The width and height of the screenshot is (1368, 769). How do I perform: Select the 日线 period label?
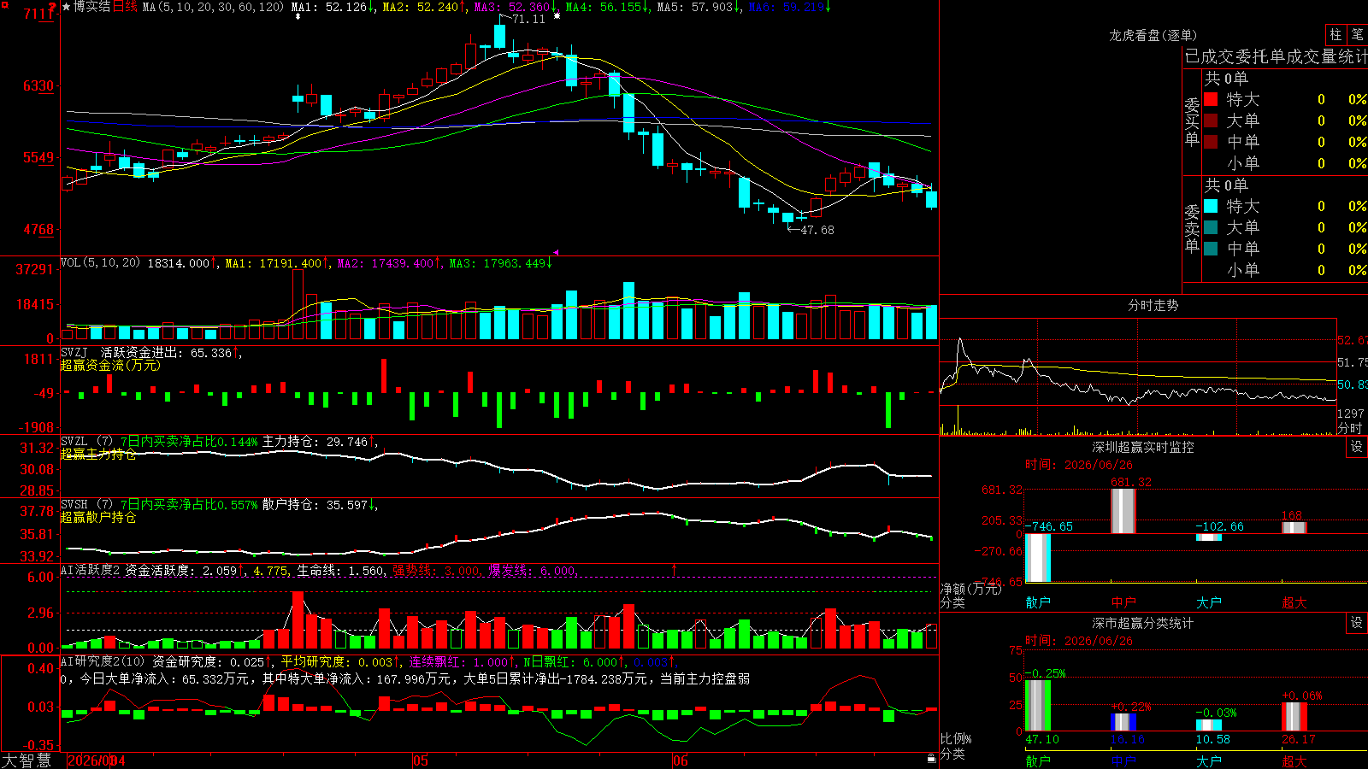[125, 7]
